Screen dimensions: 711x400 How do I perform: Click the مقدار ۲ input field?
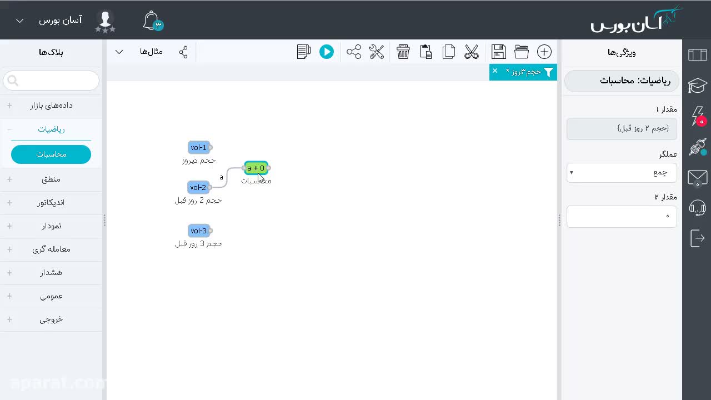point(622,217)
